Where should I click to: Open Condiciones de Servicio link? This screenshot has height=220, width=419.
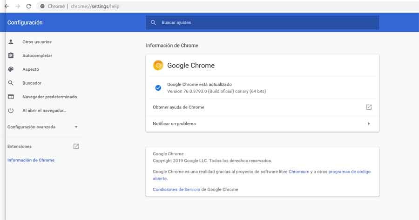point(176,189)
